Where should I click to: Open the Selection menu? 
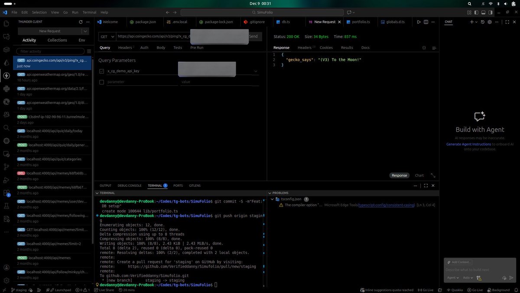tap(39, 13)
